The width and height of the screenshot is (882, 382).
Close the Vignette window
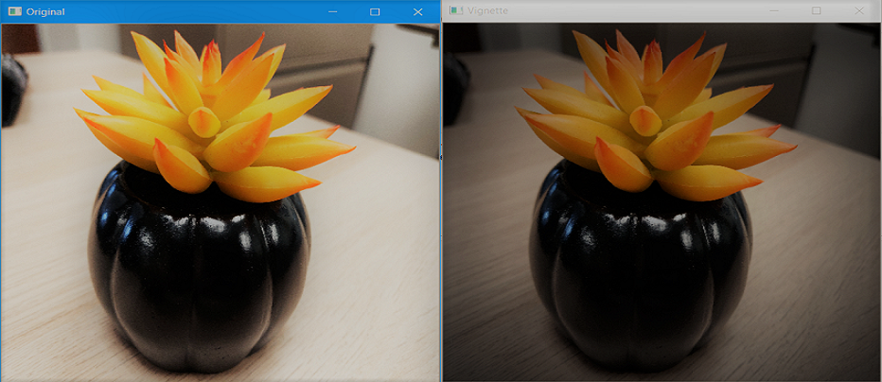(859, 10)
